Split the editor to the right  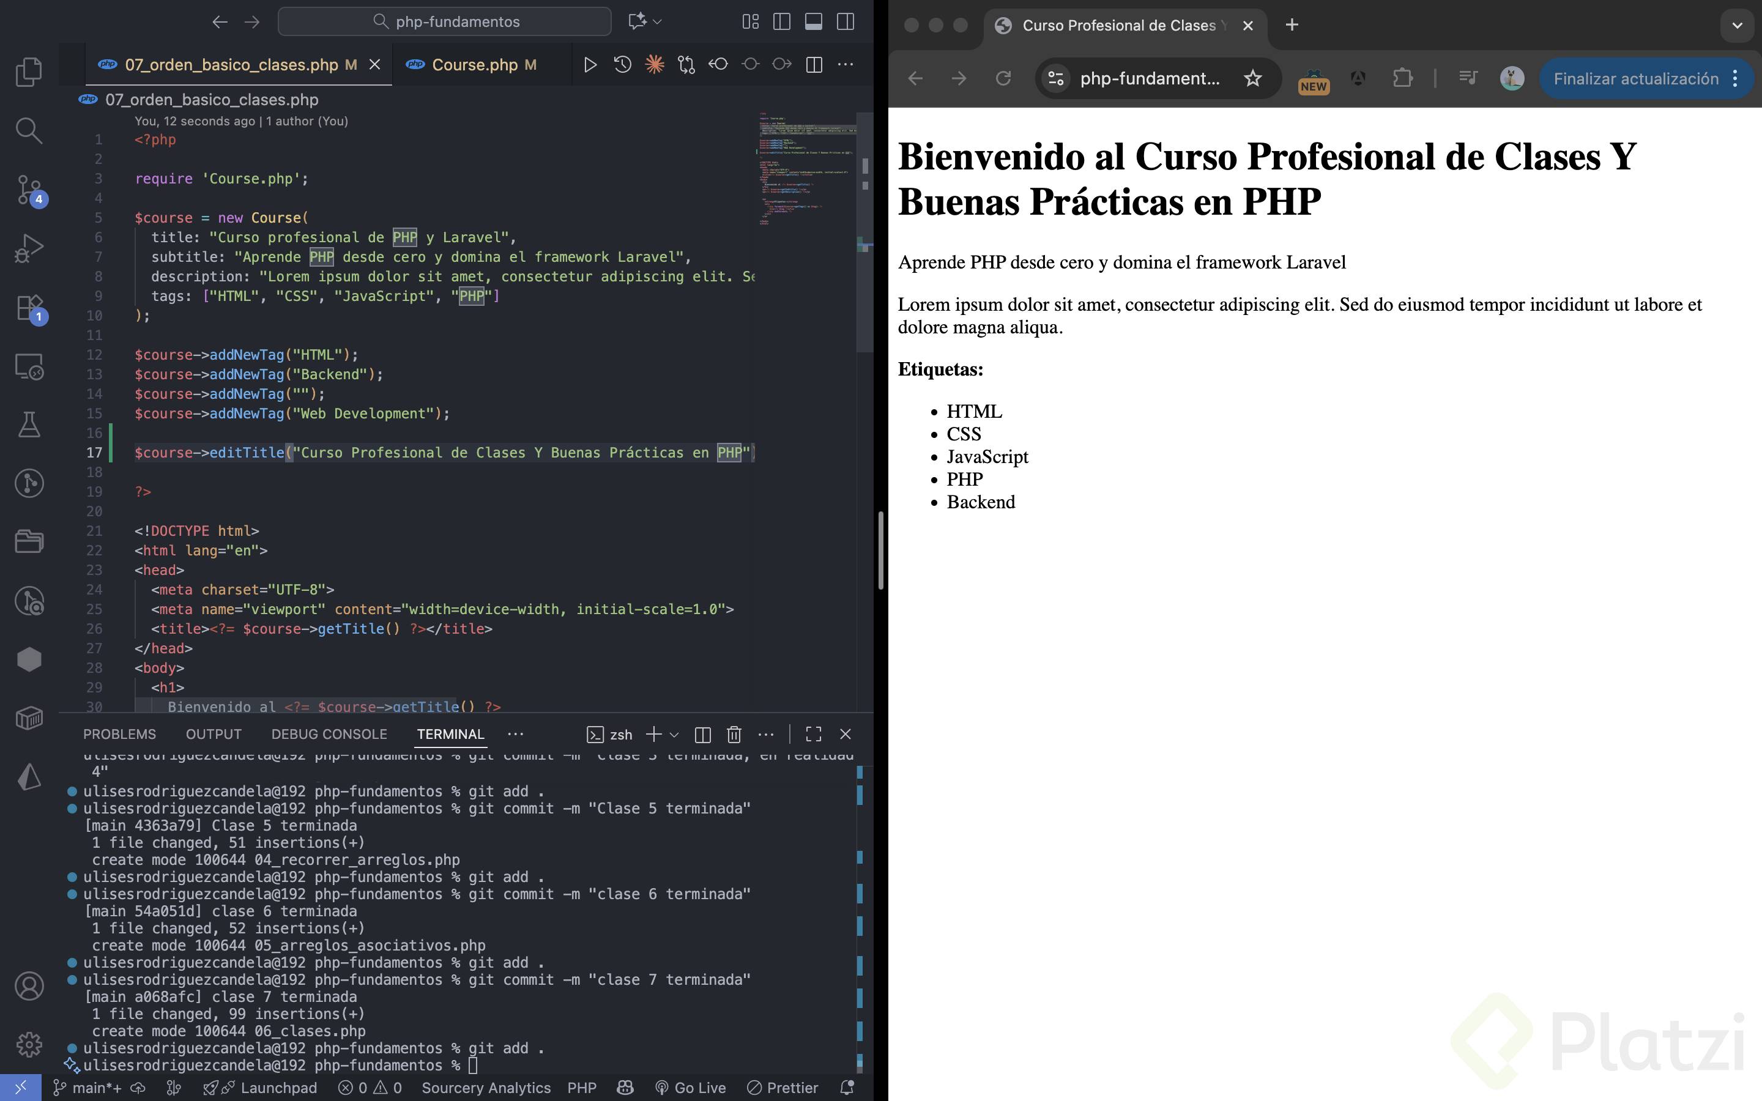[814, 65]
